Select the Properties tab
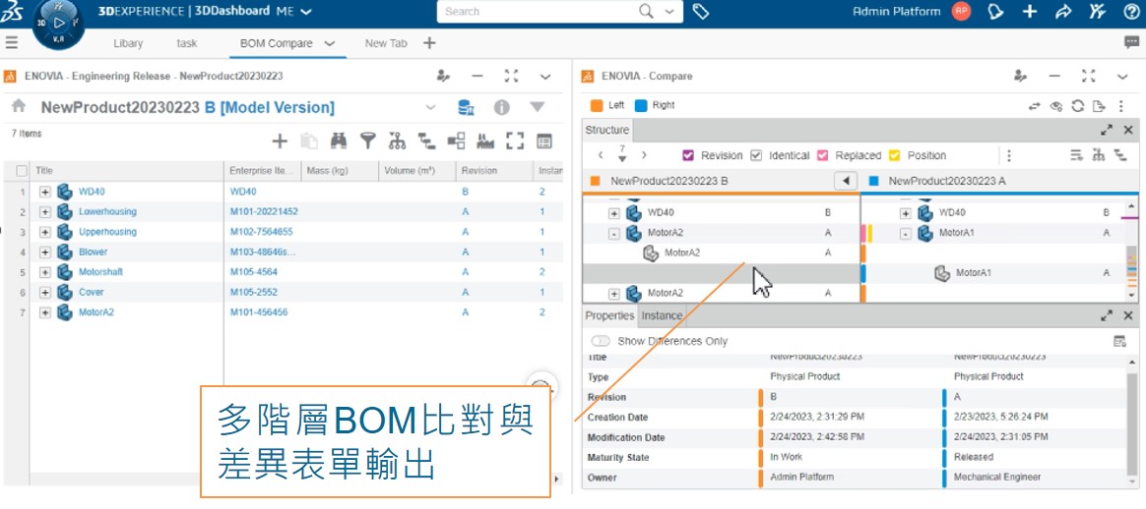This screenshot has width=1146, height=509. point(609,315)
